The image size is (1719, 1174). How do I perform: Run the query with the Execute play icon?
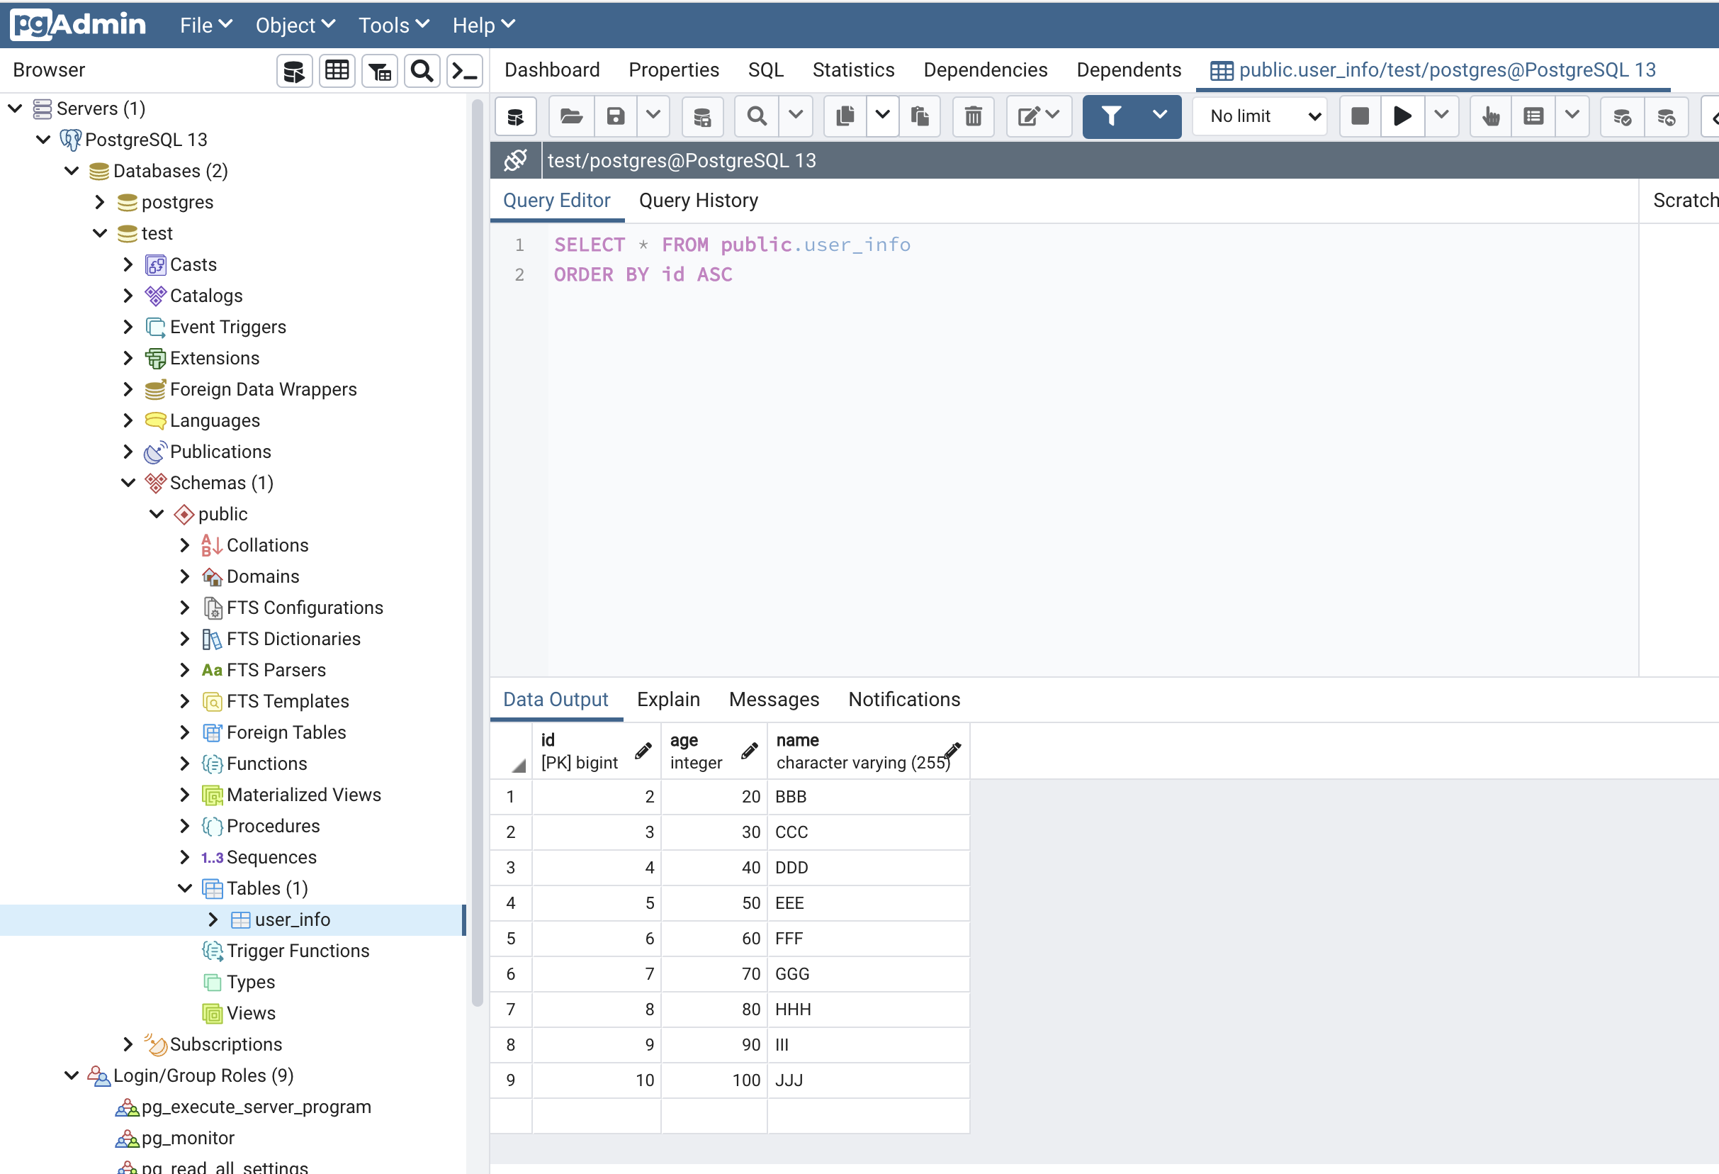point(1402,116)
